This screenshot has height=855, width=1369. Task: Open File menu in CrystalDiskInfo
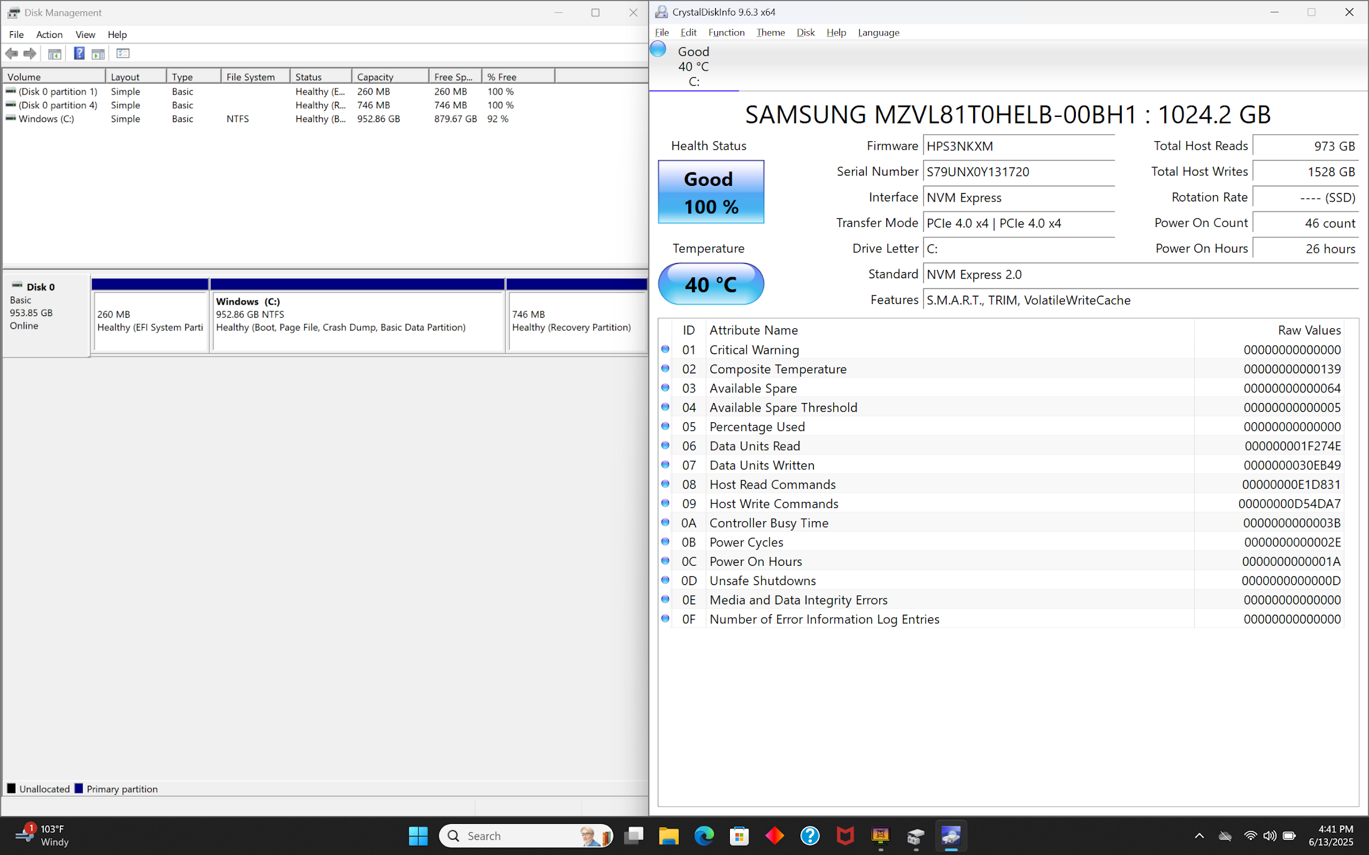click(x=662, y=32)
